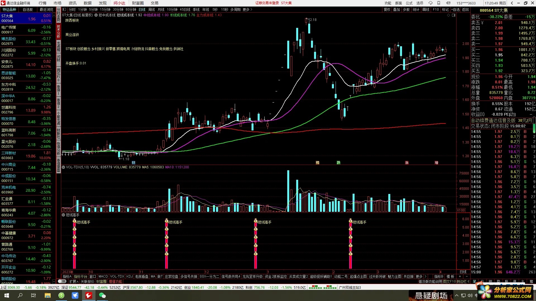
Task: Open the Windows Start menu
Action: click(6, 295)
